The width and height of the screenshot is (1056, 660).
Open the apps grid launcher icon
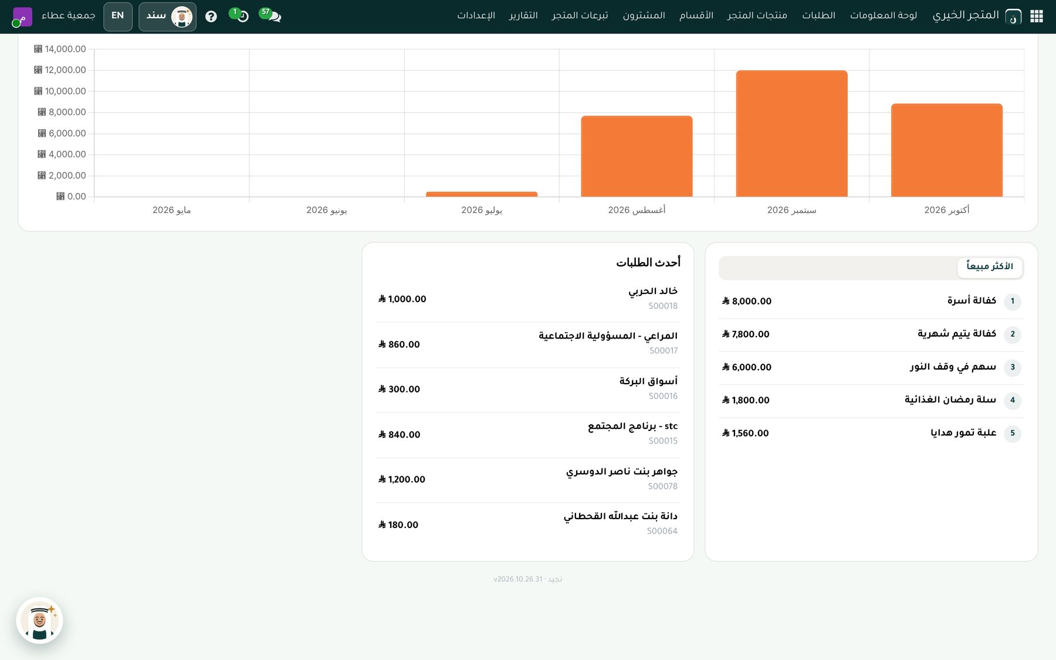[1037, 16]
